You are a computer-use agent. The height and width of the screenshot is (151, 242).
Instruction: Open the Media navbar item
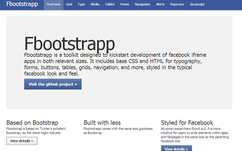tap(95, 5)
